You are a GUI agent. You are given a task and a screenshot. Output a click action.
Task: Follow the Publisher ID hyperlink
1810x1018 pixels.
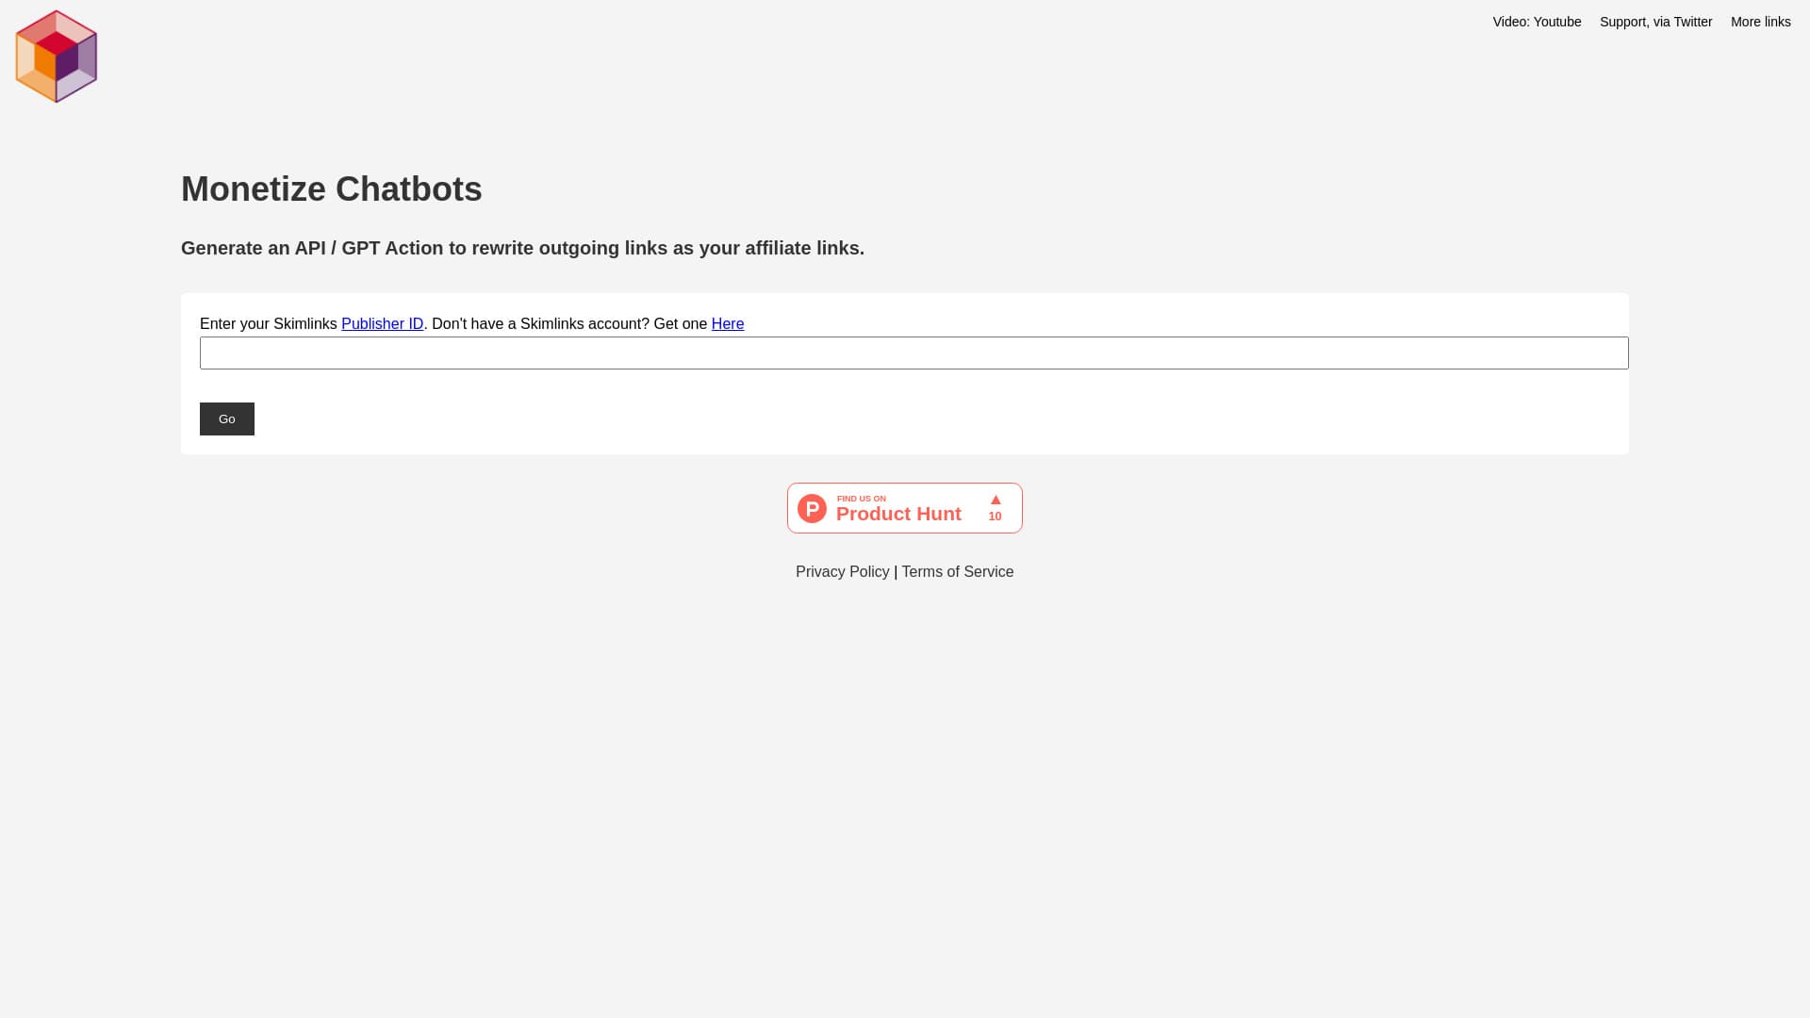(x=382, y=324)
